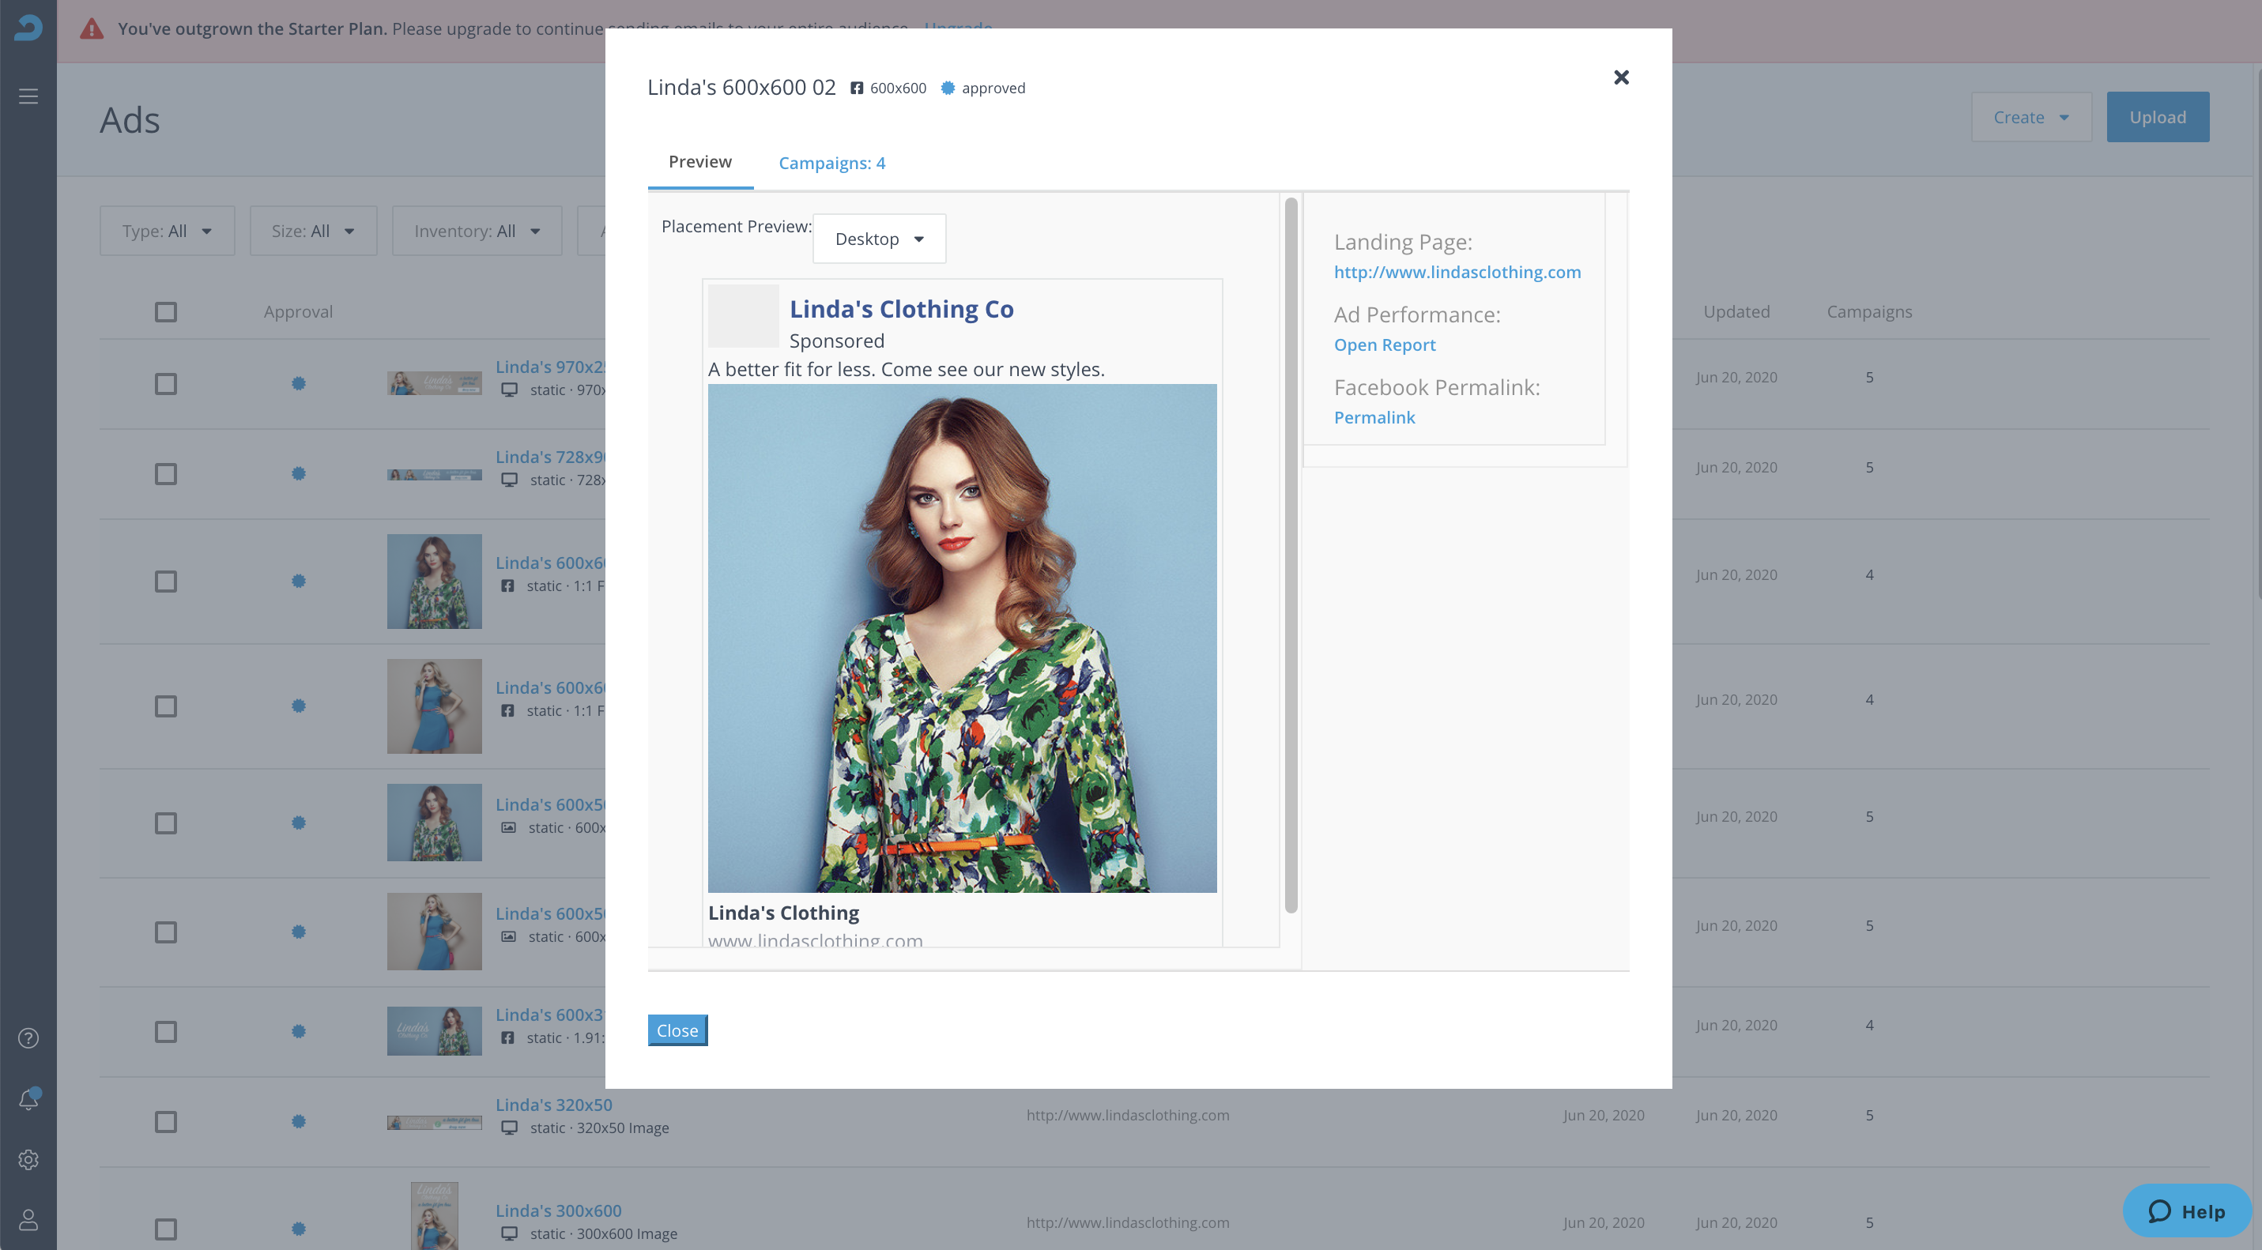The image size is (2262, 1250).
Task: Check the Linda's 300x600 row checkbox
Action: pyautogui.click(x=166, y=1229)
